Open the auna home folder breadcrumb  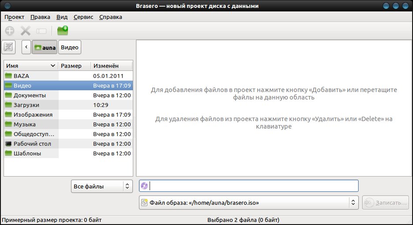tap(45, 47)
